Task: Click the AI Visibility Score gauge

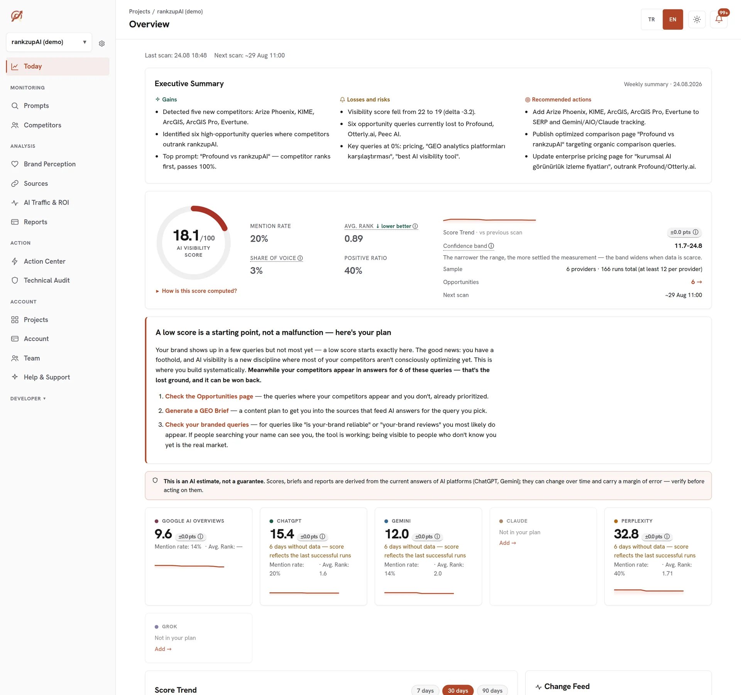Action: point(193,242)
